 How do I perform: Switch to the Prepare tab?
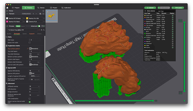coord(16,8)
